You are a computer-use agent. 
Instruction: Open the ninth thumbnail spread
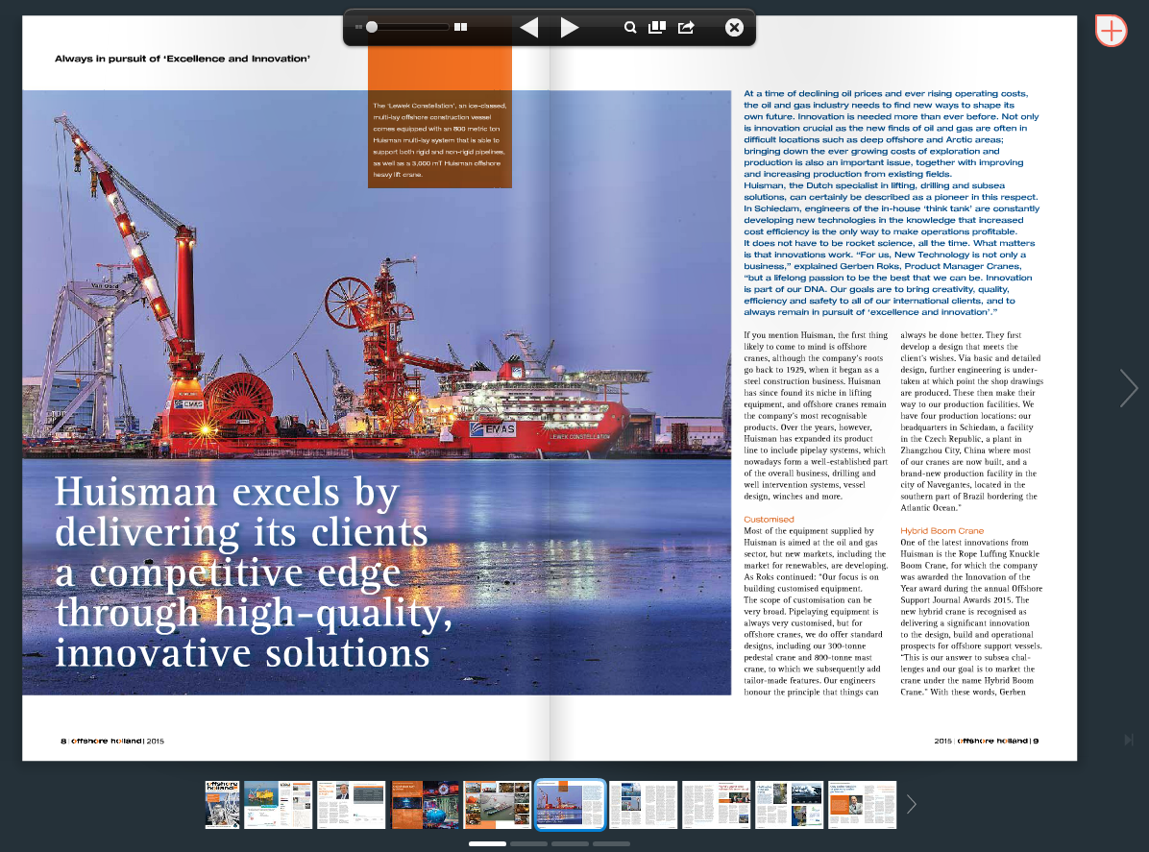pos(789,804)
